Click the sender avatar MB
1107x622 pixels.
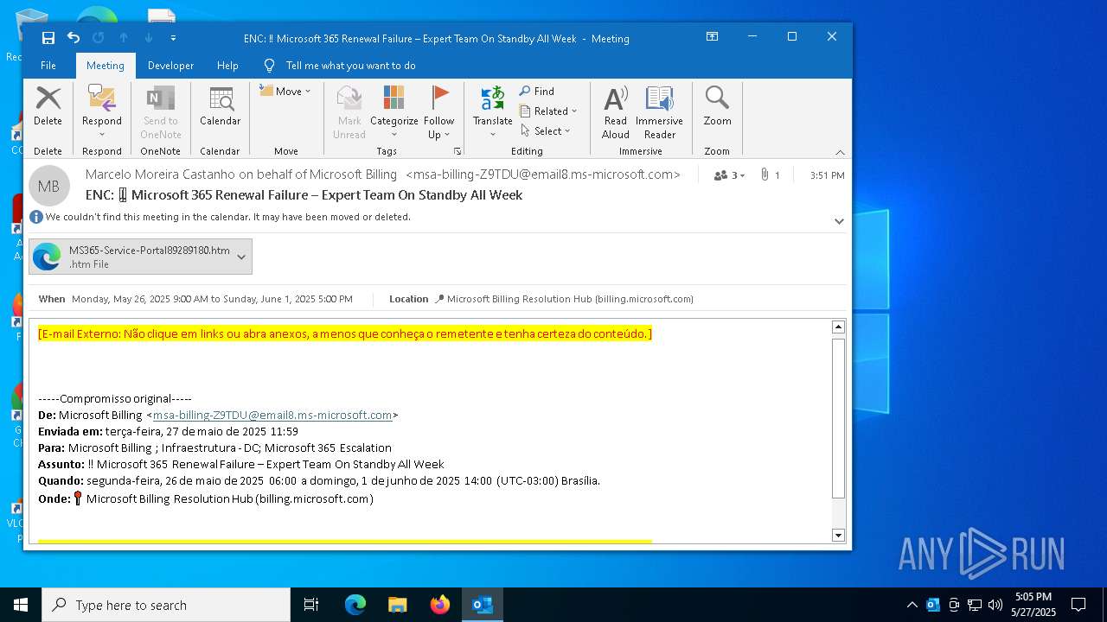coord(48,186)
